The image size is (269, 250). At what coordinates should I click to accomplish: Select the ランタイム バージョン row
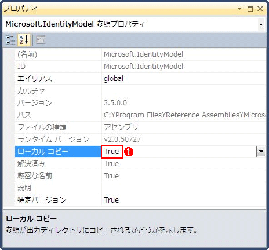click(x=140, y=139)
